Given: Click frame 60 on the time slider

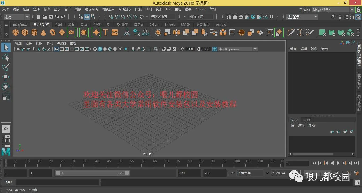Looking at the screenshot, I should click(x=143, y=163).
